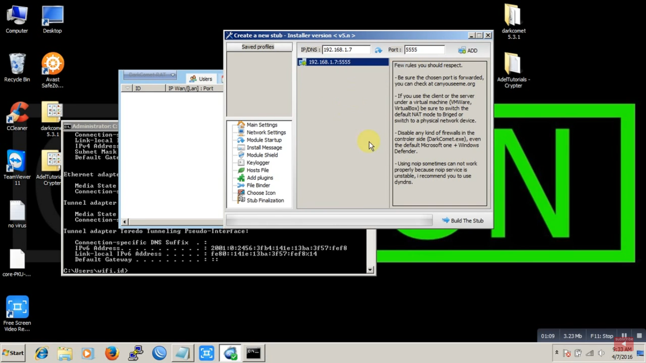Open Firefox from taskbar
Image resolution: width=646 pixels, height=363 pixels.
pyautogui.click(x=112, y=353)
